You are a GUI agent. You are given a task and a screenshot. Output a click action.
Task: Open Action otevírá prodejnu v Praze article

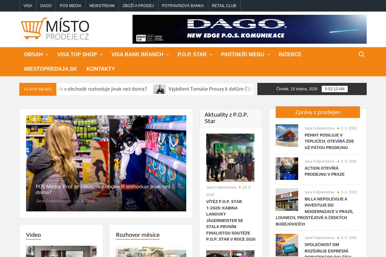pos(325,171)
